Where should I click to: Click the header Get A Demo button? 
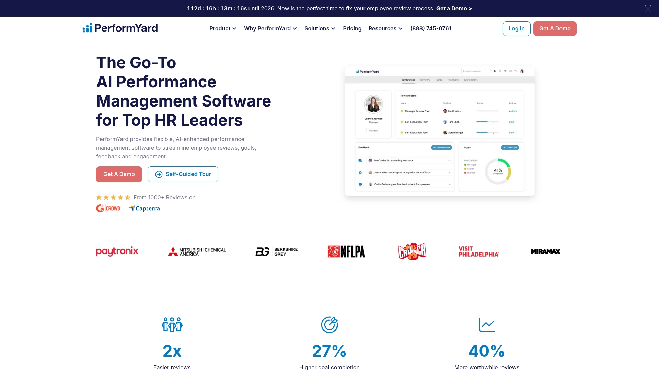[555, 28]
